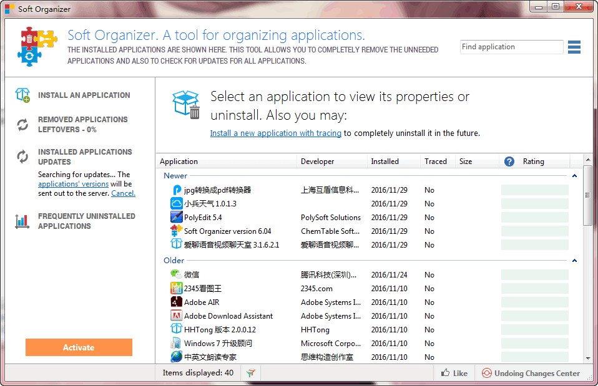
Task: Open the hamburger menu icon
Action: [x=574, y=47]
